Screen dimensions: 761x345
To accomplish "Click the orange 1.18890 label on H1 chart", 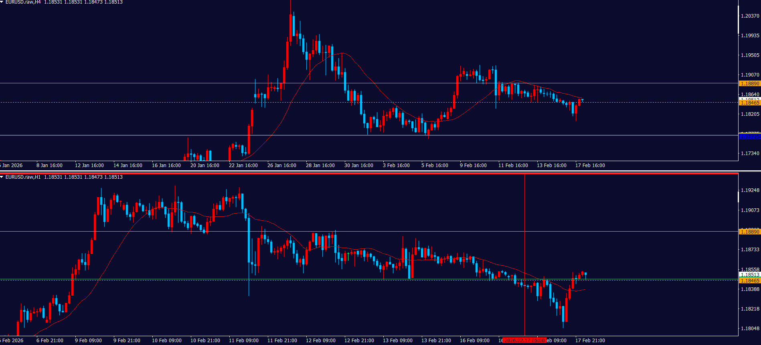I will pyautogui.click(x=749, y=232).
